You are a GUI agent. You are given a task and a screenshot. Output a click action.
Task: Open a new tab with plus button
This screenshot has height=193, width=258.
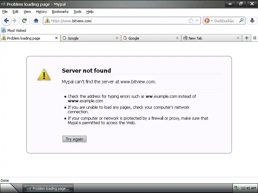point(246,38)
